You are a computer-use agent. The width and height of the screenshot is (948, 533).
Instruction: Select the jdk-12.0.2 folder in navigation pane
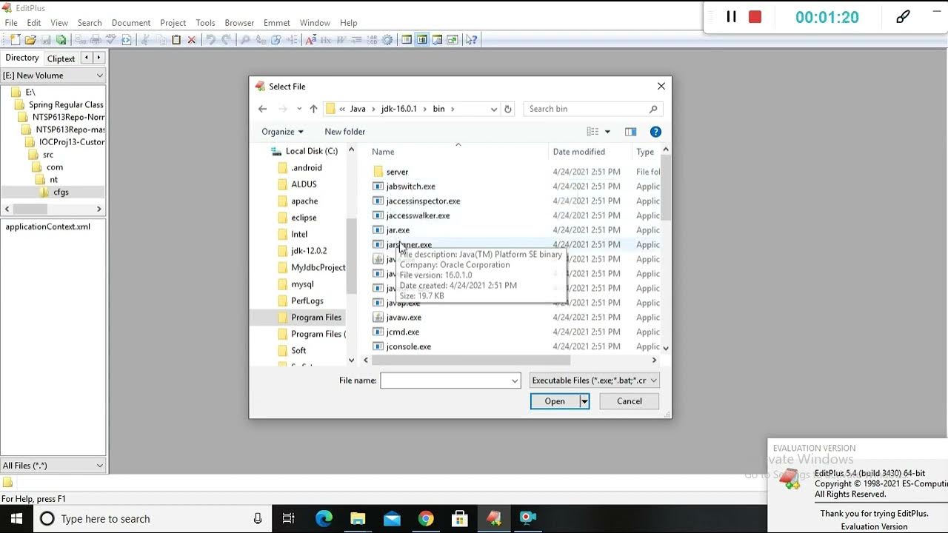click(308, 251)
